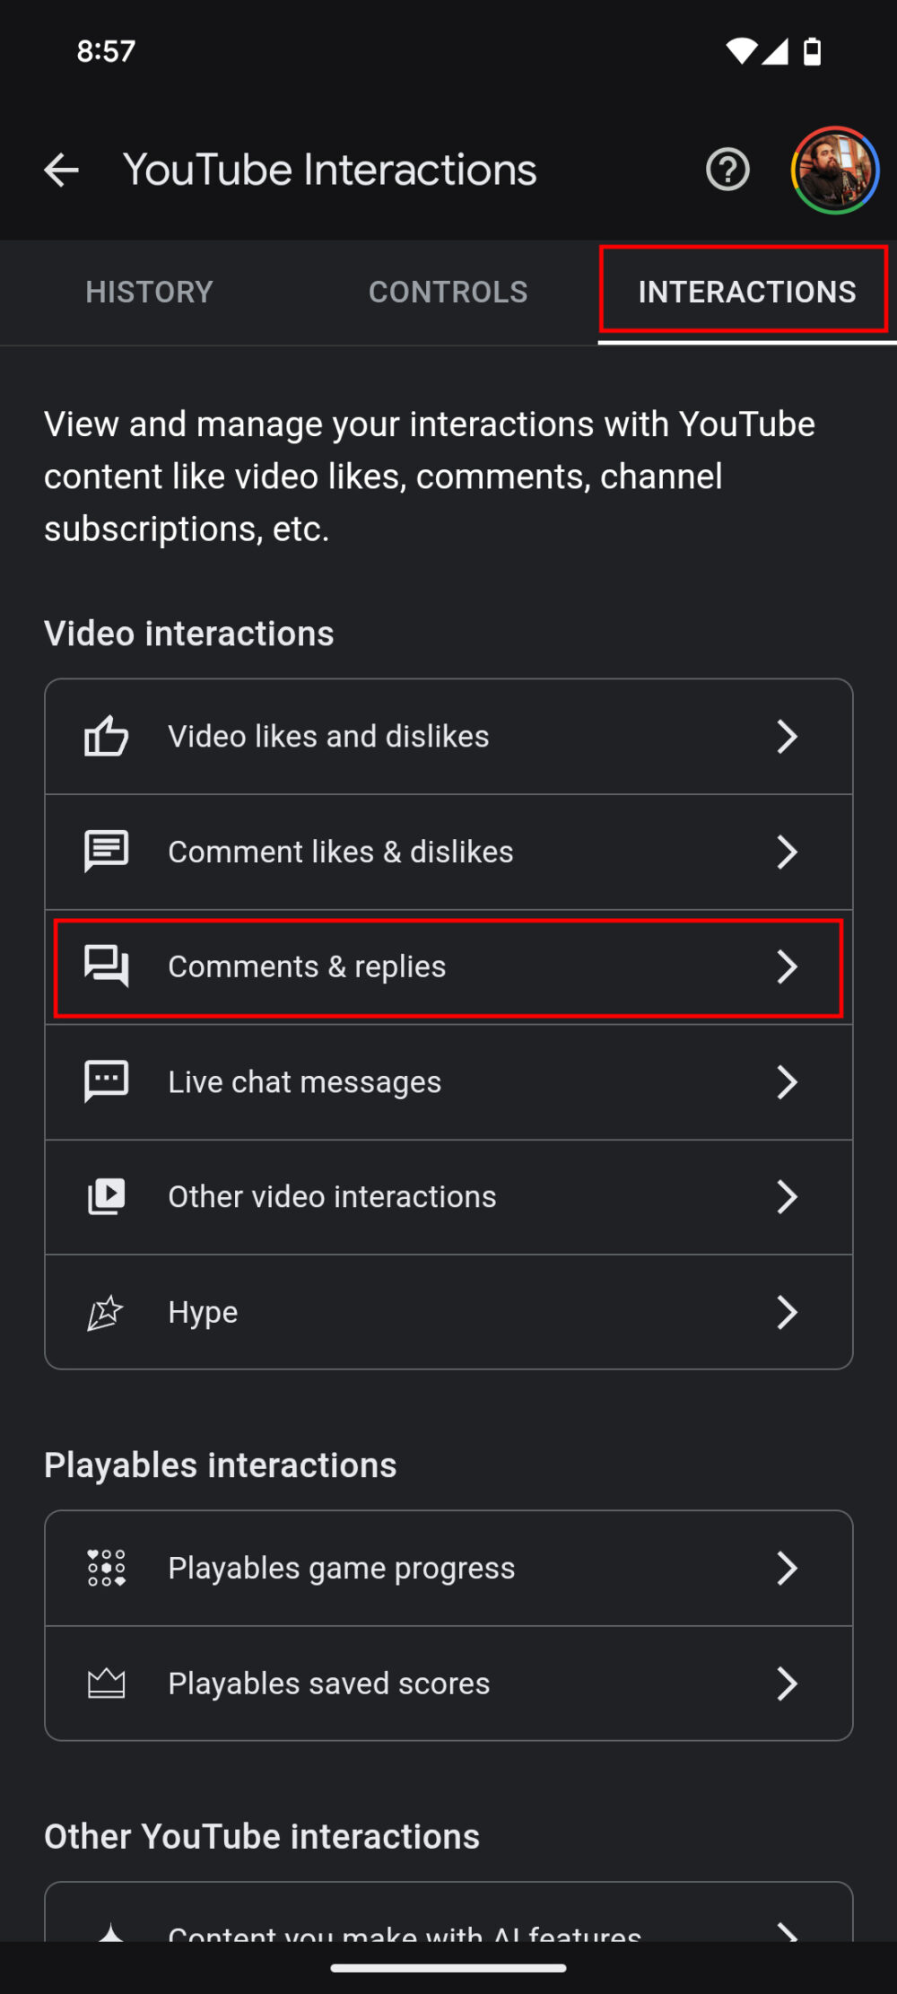Tap the Comment likes & dislikes comment icon
897x1994 pixels.
[x=105, y=851]
